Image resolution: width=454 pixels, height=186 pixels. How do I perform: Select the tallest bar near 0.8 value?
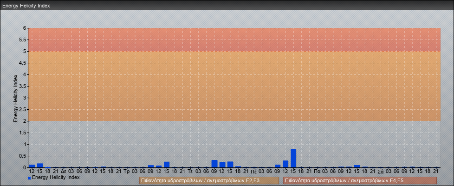(x=293, y=158)
